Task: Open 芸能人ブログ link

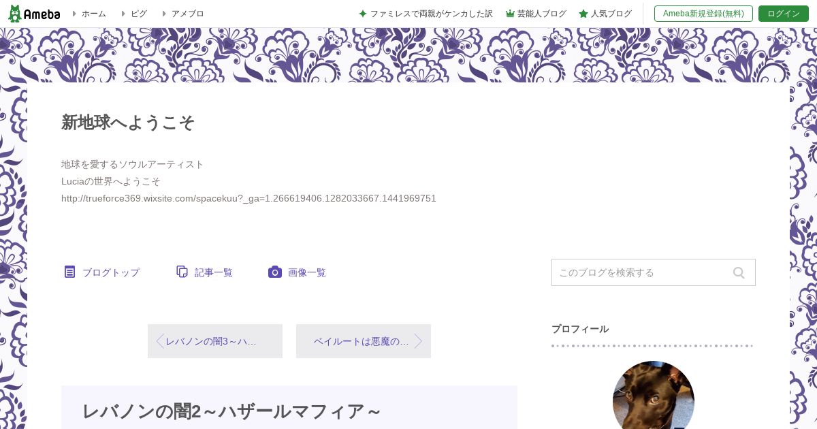Action: tap(542, 14)
